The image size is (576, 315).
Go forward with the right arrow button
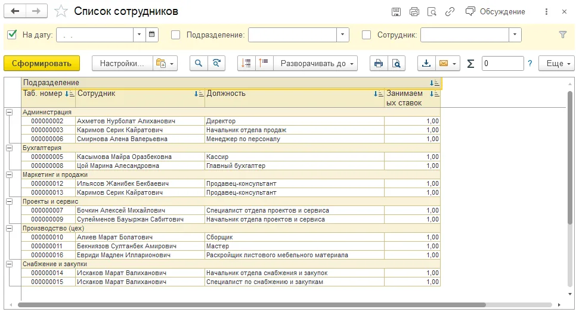tap(36, 11)
